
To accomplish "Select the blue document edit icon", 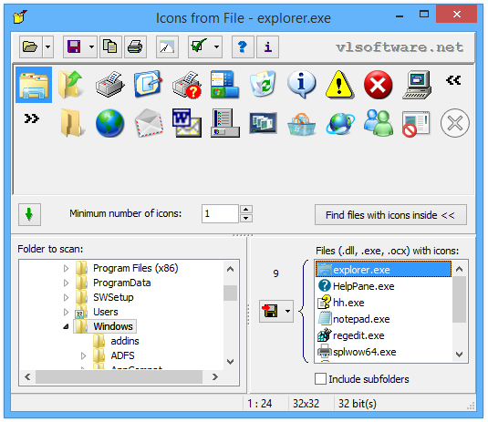I will pyautogui.click(x=148, y=84).
